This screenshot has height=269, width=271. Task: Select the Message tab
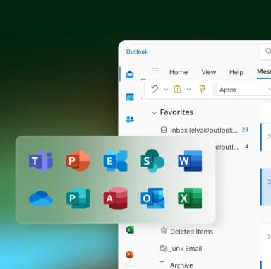point(264,71)
